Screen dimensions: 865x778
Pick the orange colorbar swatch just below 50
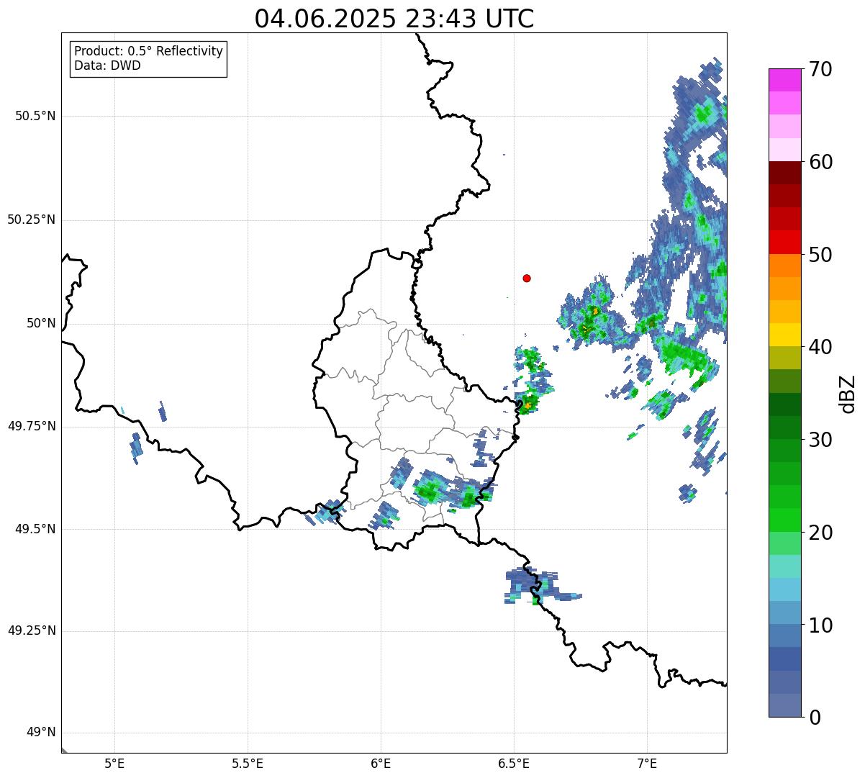pyautogui.click(x=785, y=266)
